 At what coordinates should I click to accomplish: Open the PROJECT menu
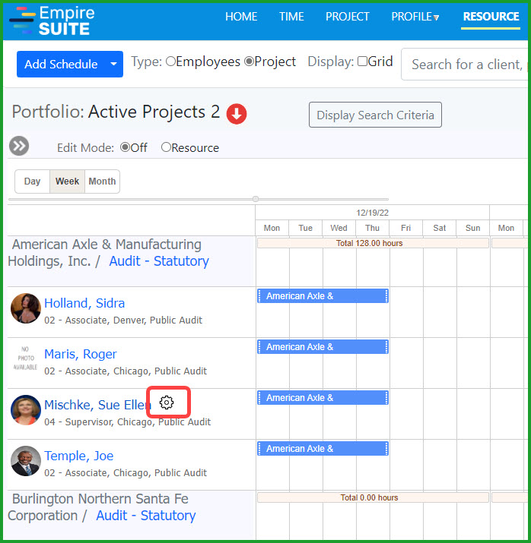347,17
